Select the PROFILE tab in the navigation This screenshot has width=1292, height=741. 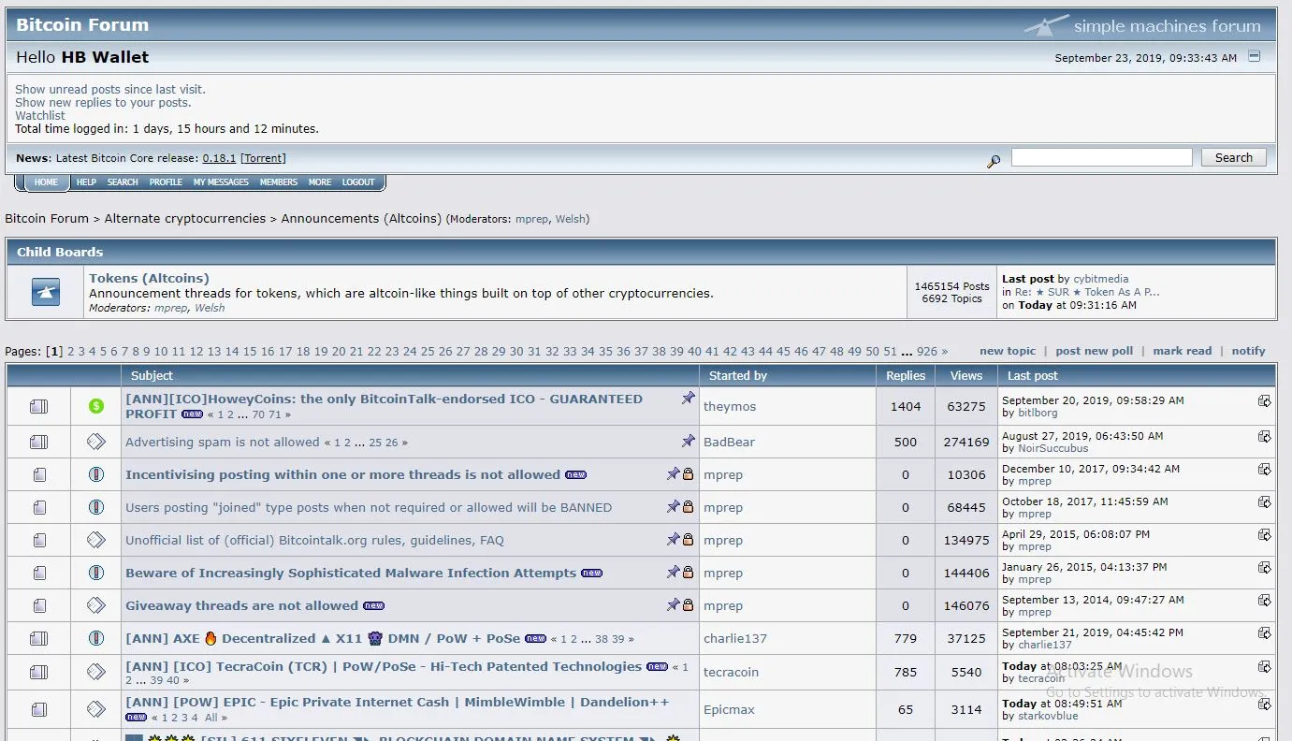[x=166, y=182]
